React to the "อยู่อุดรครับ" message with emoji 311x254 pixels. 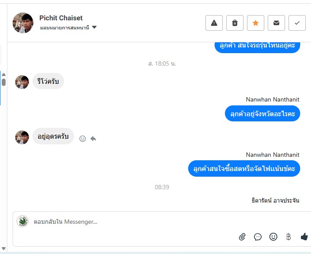(83, 139)
